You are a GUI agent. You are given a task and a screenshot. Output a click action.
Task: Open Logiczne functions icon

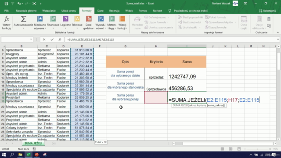pyautogui.click(x=65, y=19)
